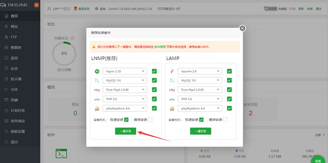
Task: Go to 软件商店 in the sidebar menu
Action: [18, 121]
